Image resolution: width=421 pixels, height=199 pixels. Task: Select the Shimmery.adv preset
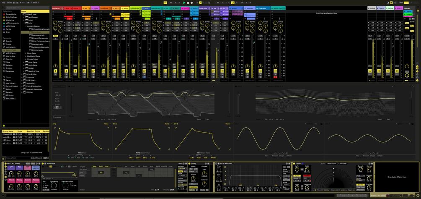(x=37, y=50)
